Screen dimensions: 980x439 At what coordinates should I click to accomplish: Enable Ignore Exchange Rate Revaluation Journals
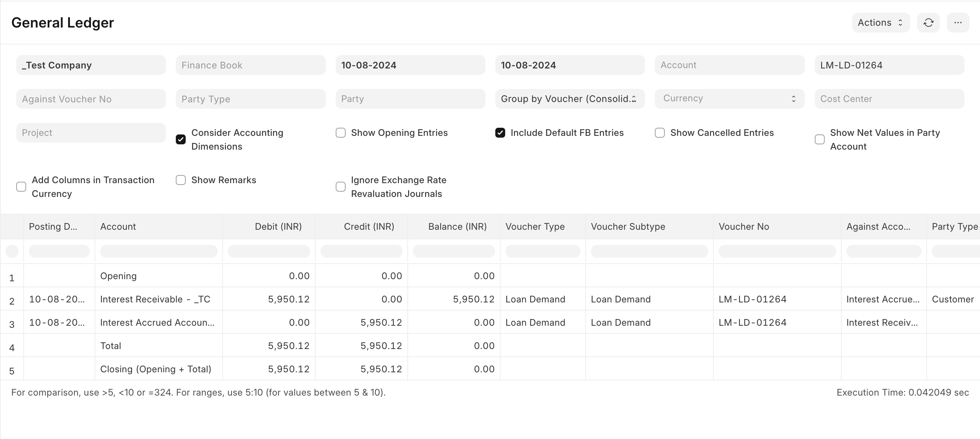341,186
